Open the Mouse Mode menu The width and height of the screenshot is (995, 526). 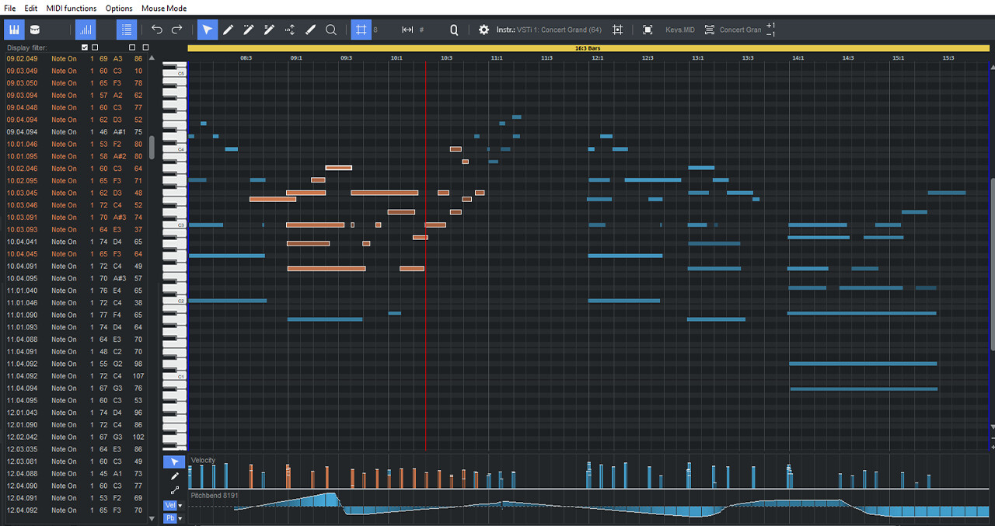click(163, 9)
